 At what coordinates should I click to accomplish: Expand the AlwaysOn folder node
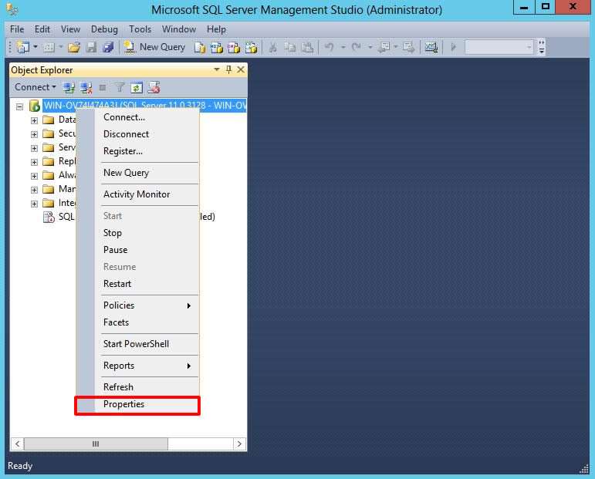pos(34,176)
